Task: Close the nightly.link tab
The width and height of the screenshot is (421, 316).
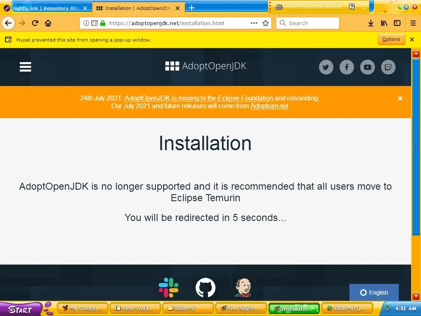Action: click(85, 8)
